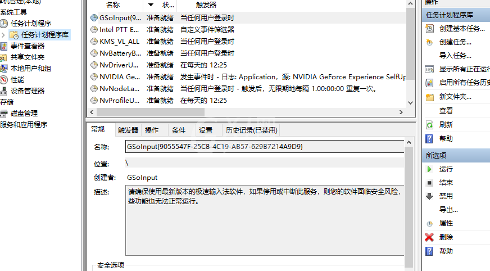Click the clock icon of NvNodeLa... task
The image size is (490, 271).
point(94,88)
